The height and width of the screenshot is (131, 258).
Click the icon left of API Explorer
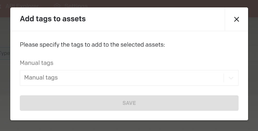coord(1,6)
